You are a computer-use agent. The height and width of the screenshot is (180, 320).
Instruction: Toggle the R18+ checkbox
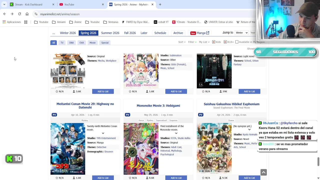(x=225, y=42)
